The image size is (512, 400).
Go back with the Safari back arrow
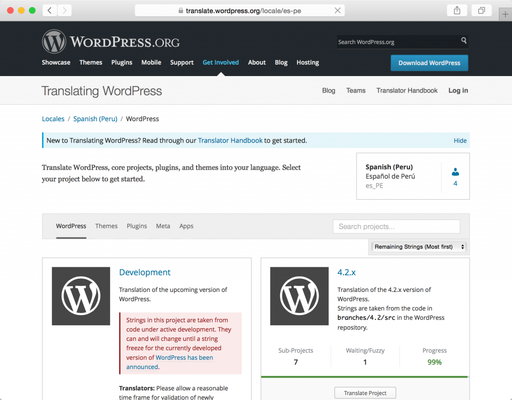[49, 11]
